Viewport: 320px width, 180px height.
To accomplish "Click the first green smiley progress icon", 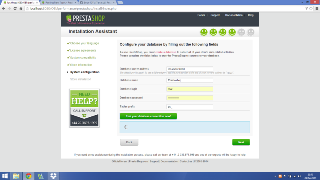I will tap(204, 32).
